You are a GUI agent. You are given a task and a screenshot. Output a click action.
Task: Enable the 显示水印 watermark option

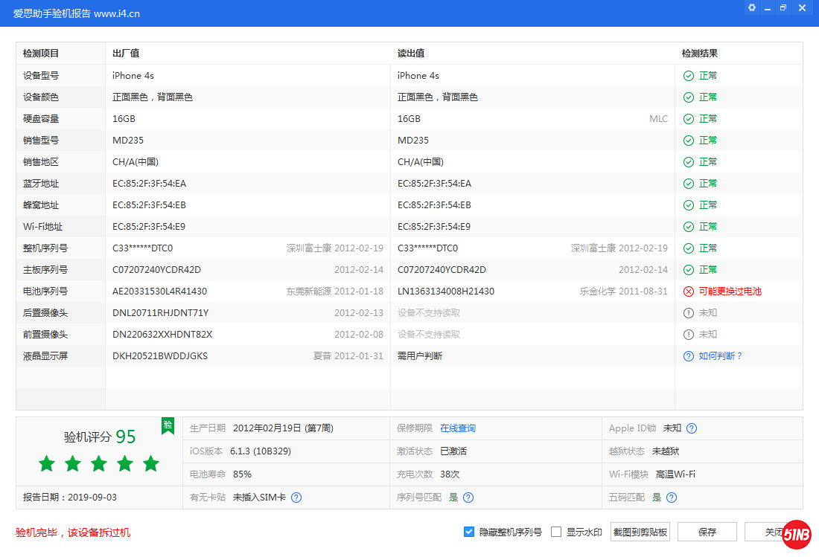555,531
